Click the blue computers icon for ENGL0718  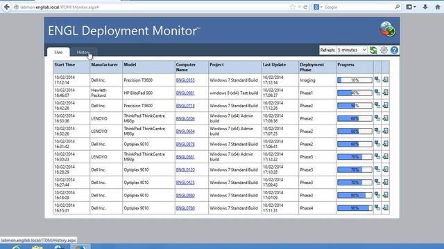coord(377,105)
